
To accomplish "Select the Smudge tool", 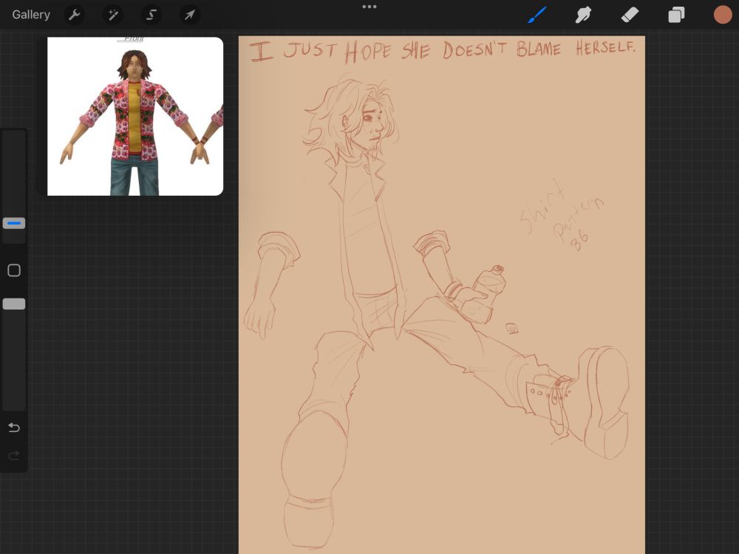I will click(x=584, y=15).
